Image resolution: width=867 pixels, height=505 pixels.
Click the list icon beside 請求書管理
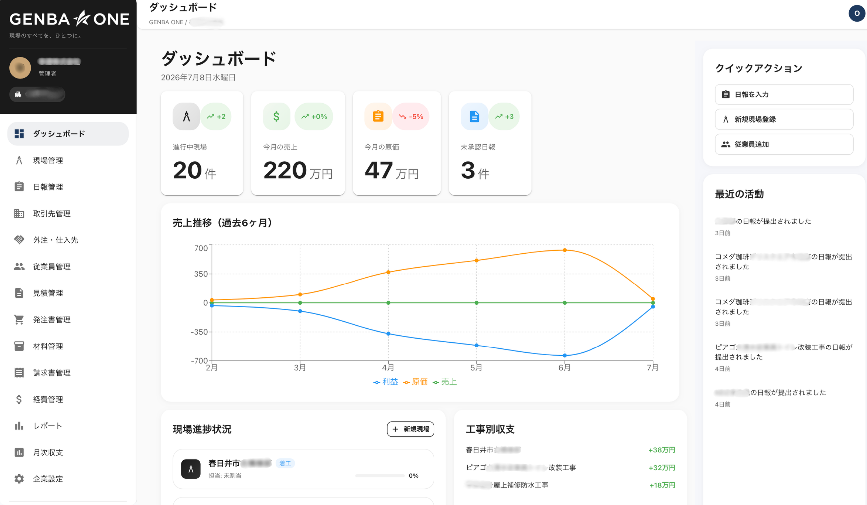(19, 373)
